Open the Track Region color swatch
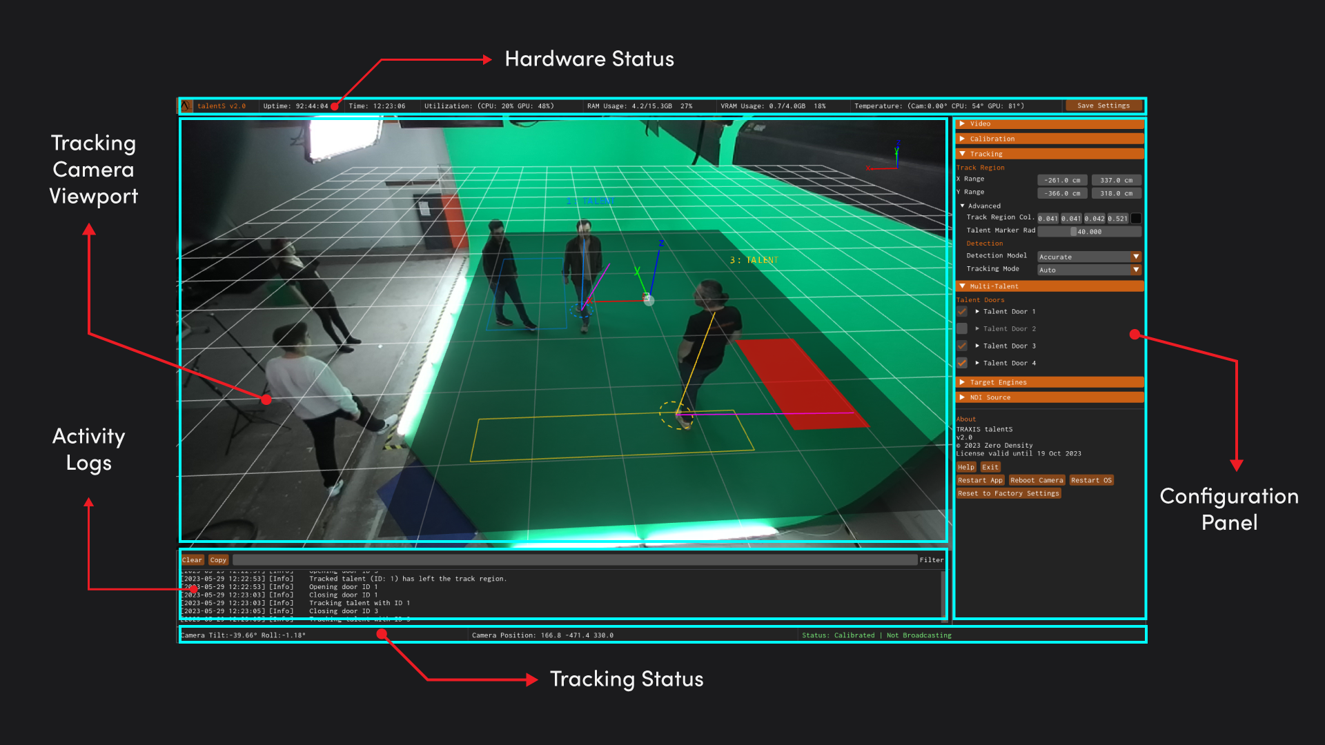 coord(1136,218)
